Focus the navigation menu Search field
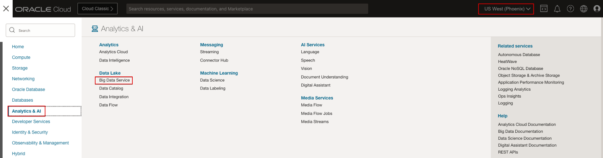 (41, 30)
